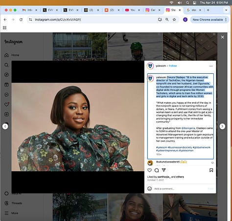Open Search in Instagram sidebar
The image size is (232, 221).
point(6,65)
